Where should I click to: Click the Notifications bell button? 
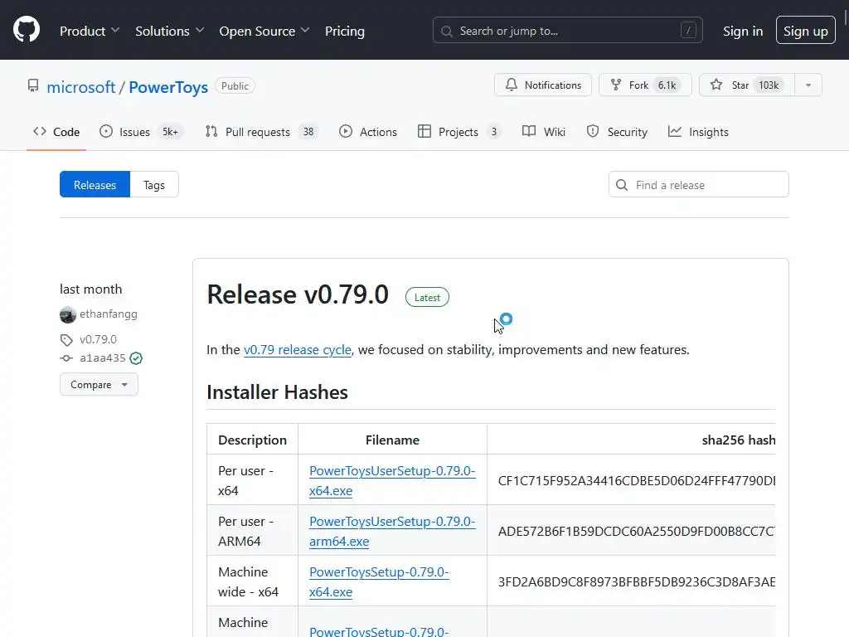click(542, 85)
